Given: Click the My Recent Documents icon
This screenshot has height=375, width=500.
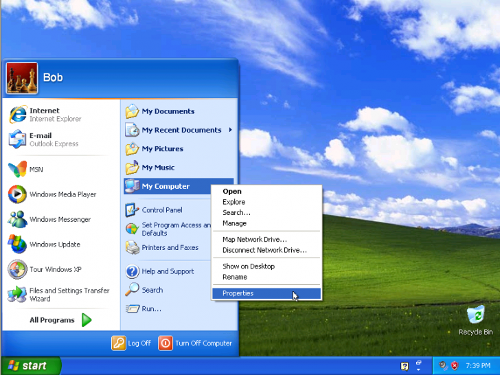Looking at the screenshot, I should (x=132, y=130).
